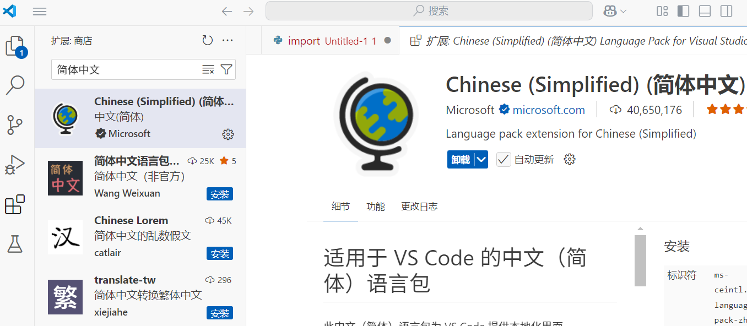Open the Testing flask icon

pos(15,244)
